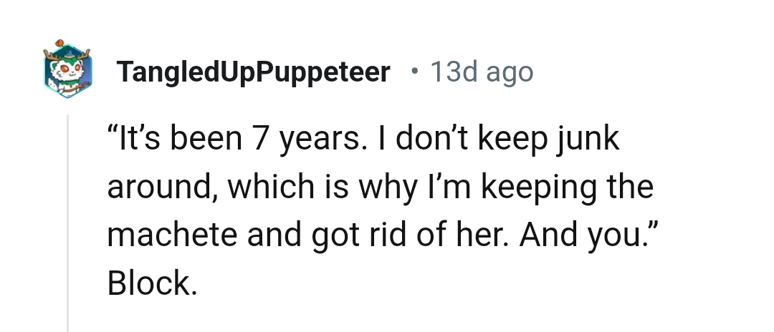Open TangledUpPuppeteer's user profile

[x=253, y=72]
